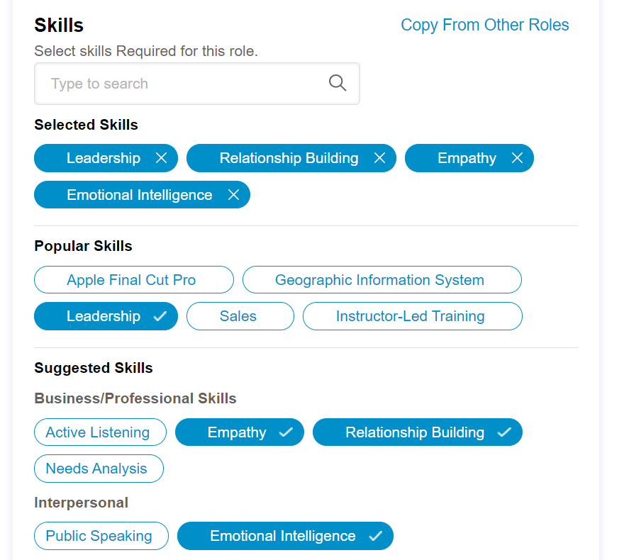Select the Active Listening suggested skill

click(x=100, y=432)
